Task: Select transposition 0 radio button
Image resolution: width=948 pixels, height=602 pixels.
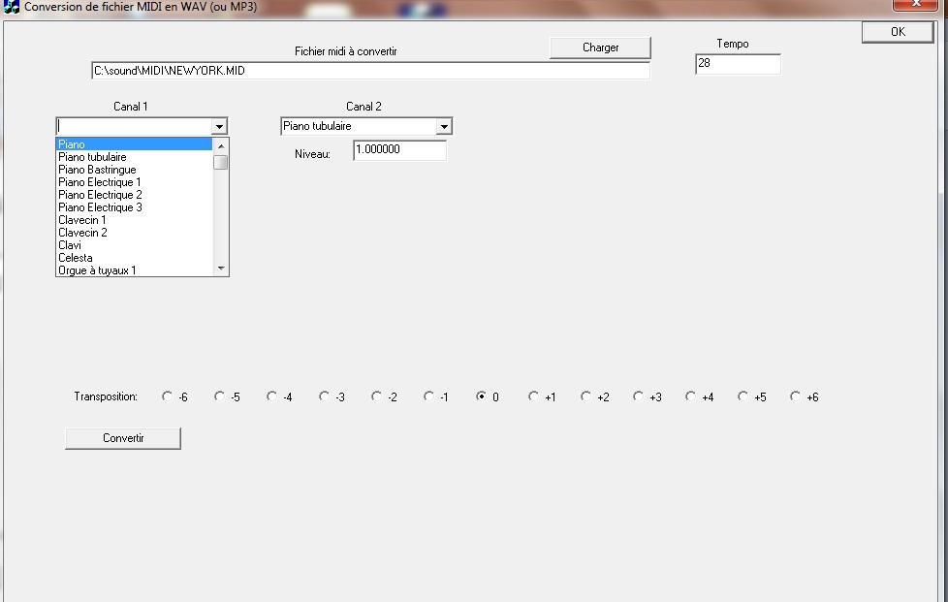Action: pos(481,396)
